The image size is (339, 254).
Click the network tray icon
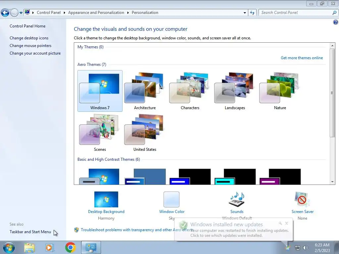[x=298, y=248]
